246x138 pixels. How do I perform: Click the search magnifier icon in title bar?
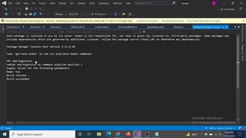coord(174,3)
